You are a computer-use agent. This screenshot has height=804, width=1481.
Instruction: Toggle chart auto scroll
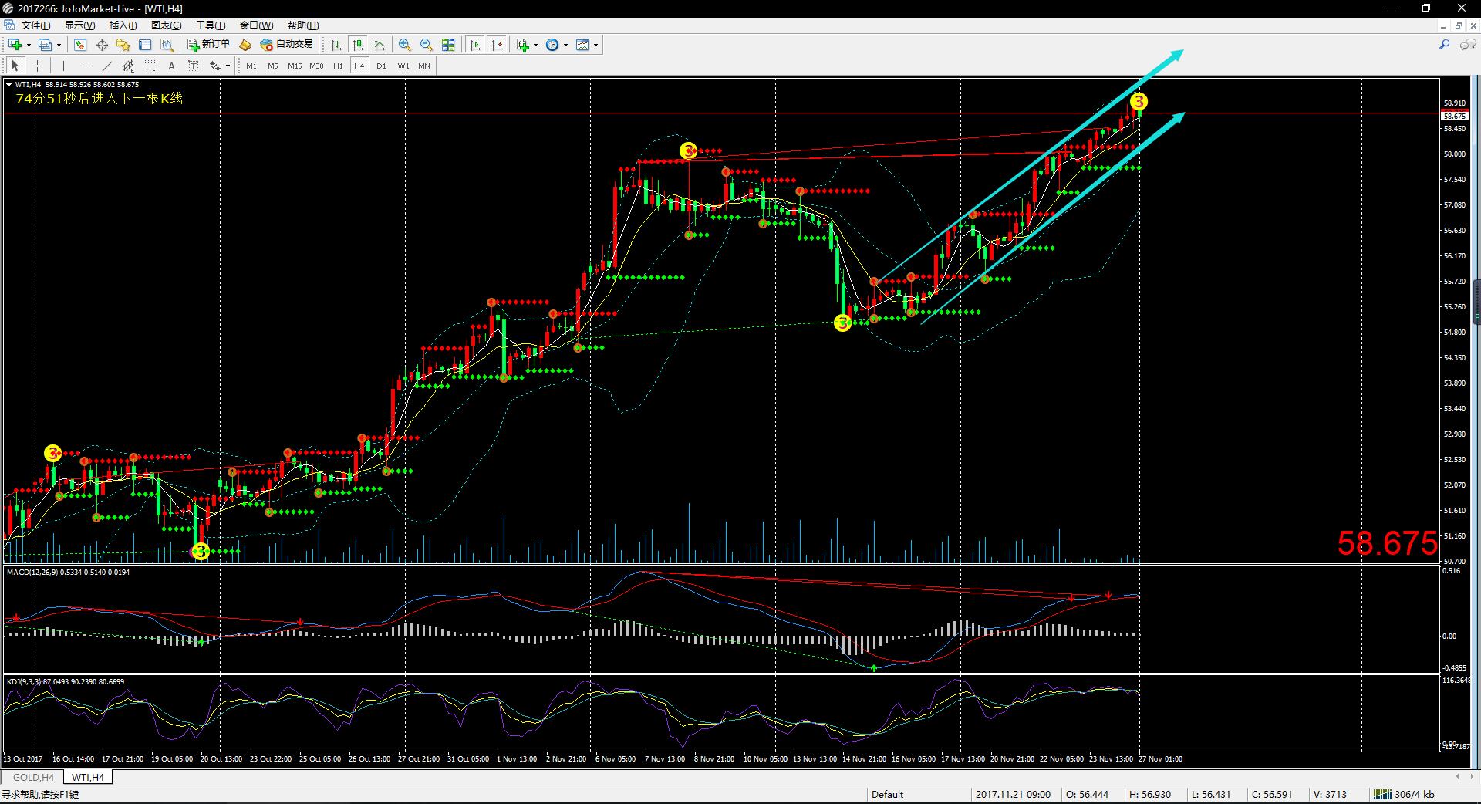pos(475,45)
